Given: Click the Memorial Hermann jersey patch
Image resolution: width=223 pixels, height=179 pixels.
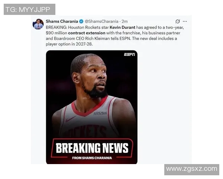Looking at the screenshot, I should pos(100,113).
